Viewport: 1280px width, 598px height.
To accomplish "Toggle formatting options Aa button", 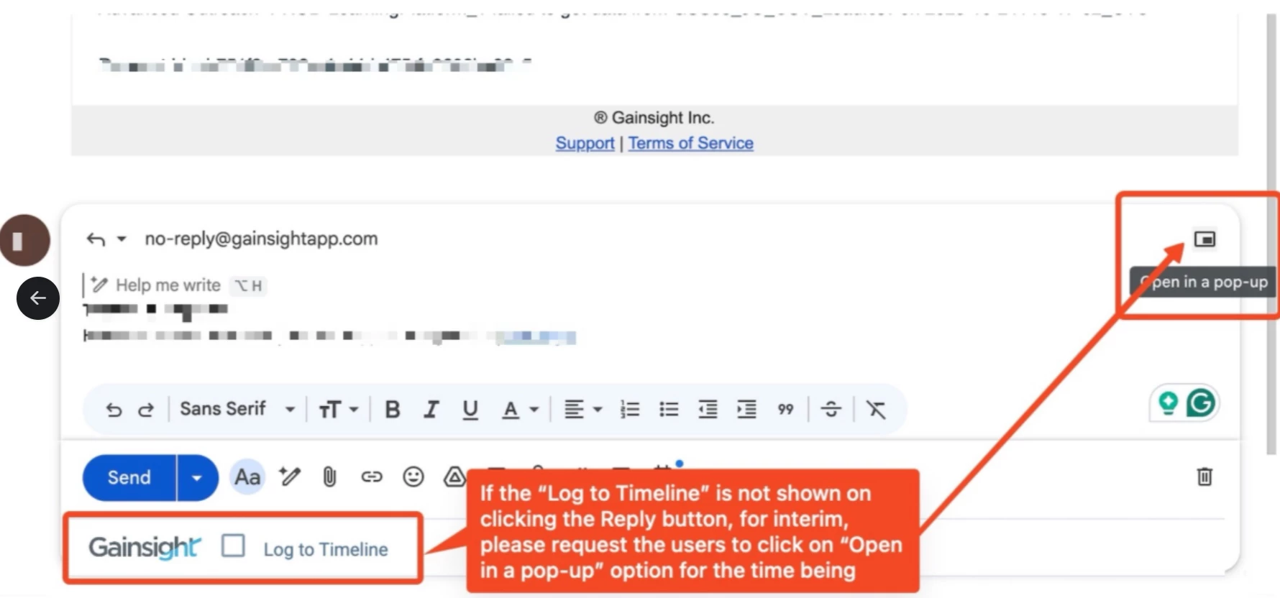I will (247, 477).
